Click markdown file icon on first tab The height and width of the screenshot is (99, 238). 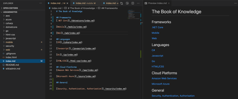49,3
